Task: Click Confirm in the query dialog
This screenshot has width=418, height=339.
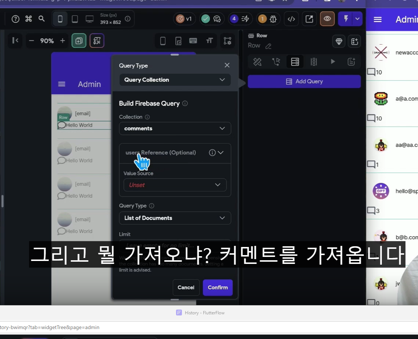Action: pos(218,287)
